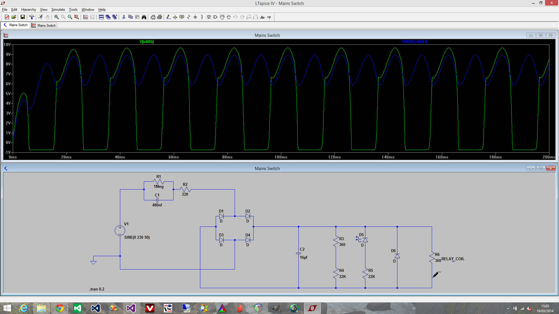Select the Place Diode tool

click(209, 17)
